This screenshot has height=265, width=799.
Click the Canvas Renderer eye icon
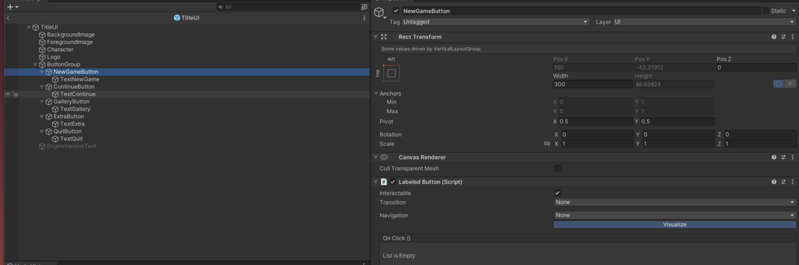(x=384, y=157)
